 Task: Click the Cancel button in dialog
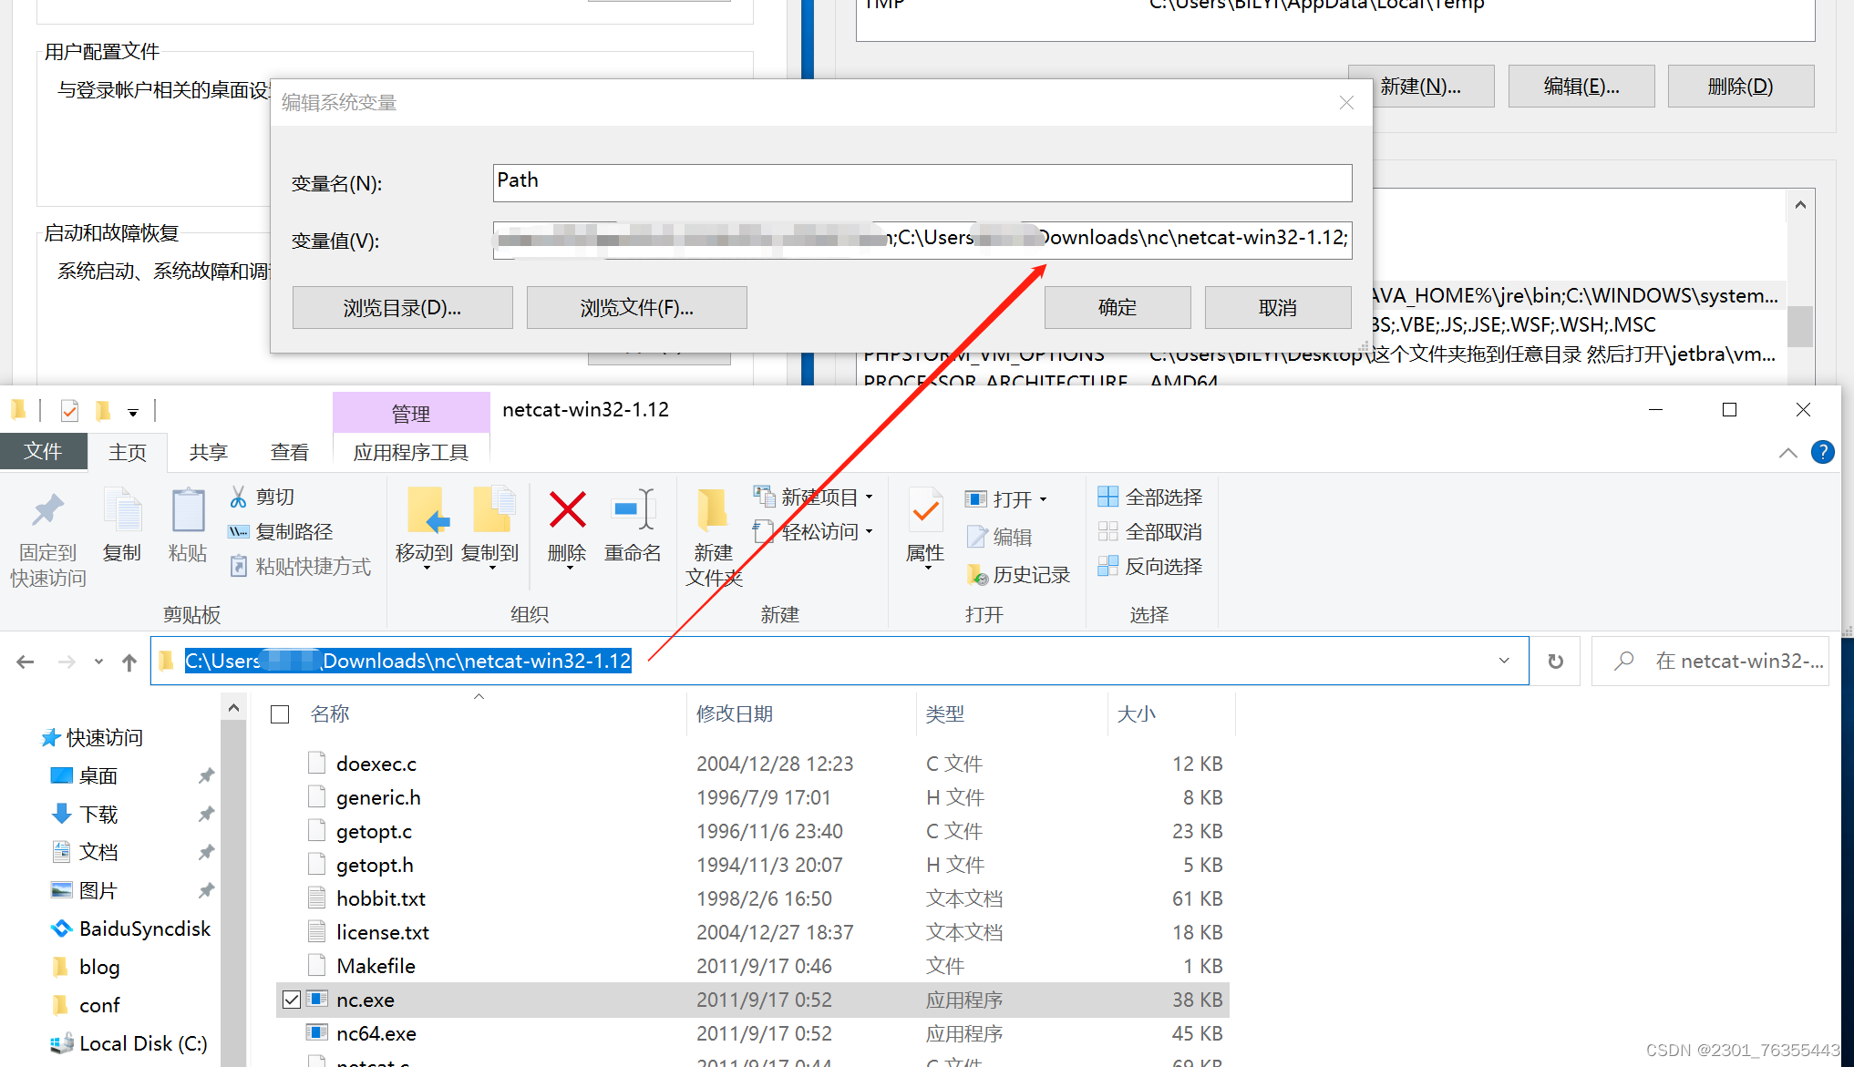[1278, 308]
